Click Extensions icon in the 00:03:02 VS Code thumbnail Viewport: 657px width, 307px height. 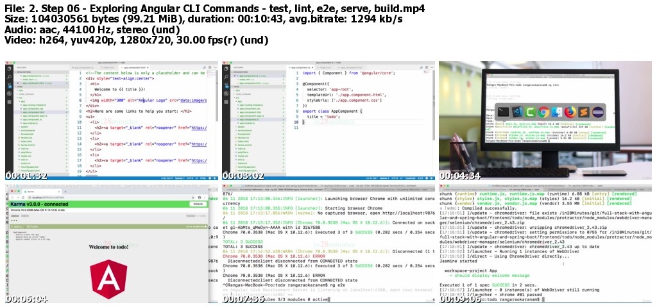point(226,101)
